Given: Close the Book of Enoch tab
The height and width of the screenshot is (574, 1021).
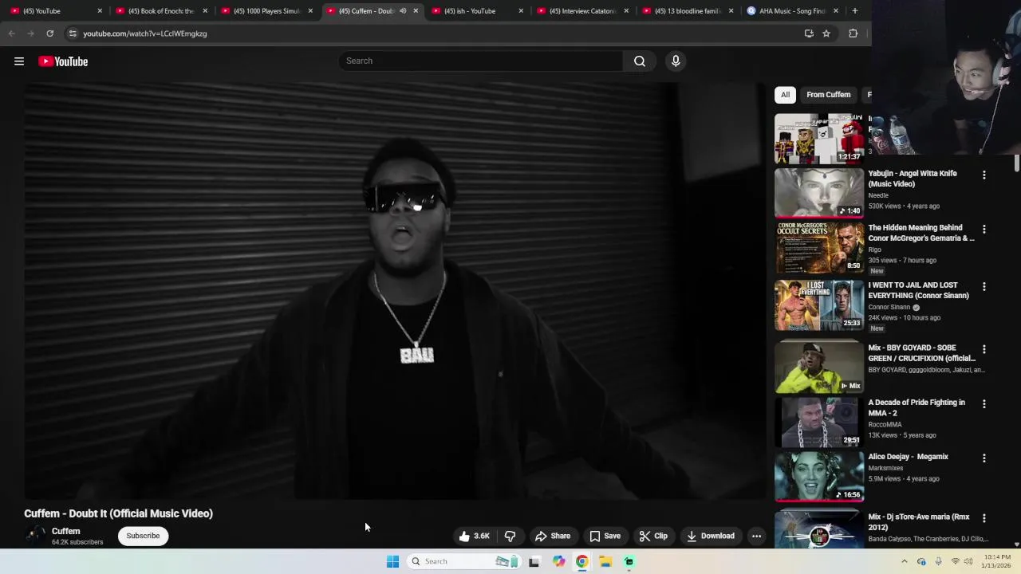Looking at the screenshot, I should click(x=205, y=11).
